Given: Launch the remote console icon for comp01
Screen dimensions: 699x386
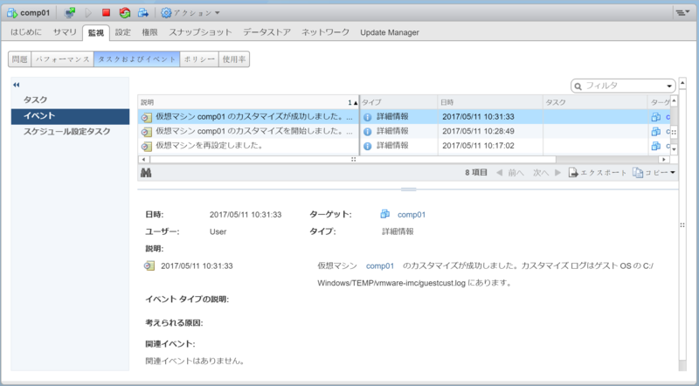Looking at the screenshot, I should coord(70,13).
